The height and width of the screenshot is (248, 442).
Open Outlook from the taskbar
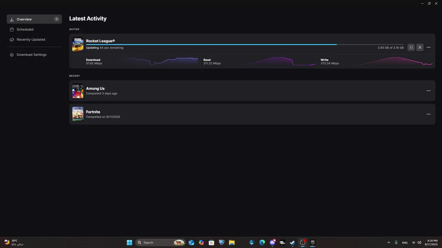[191, 242]
